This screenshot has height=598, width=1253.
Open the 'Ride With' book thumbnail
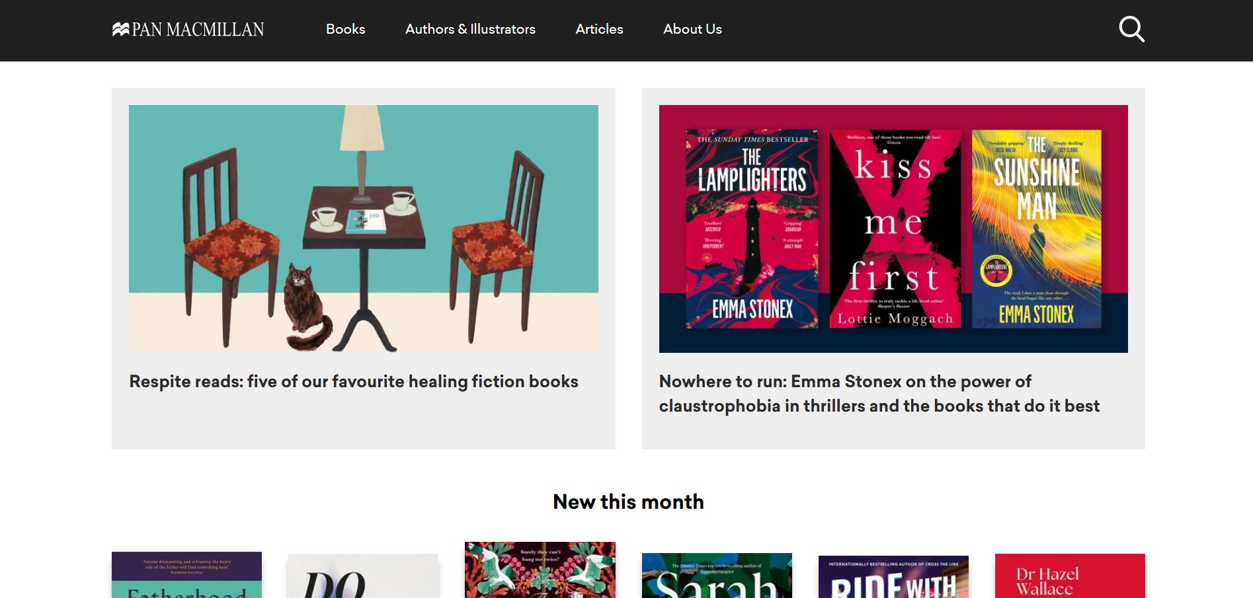coord(893,575)
